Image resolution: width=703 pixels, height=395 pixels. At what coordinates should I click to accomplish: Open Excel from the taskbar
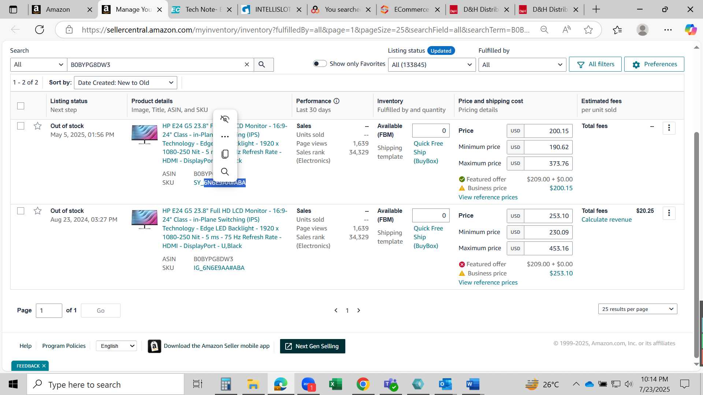[x=335, y=384]
